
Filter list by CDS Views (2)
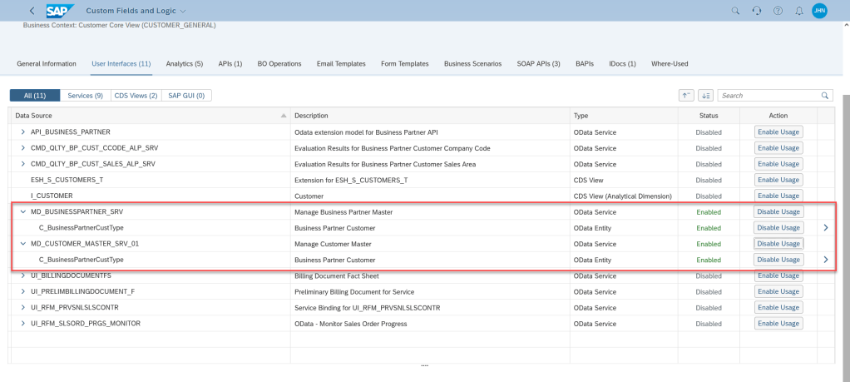click(x=135, y=96)
